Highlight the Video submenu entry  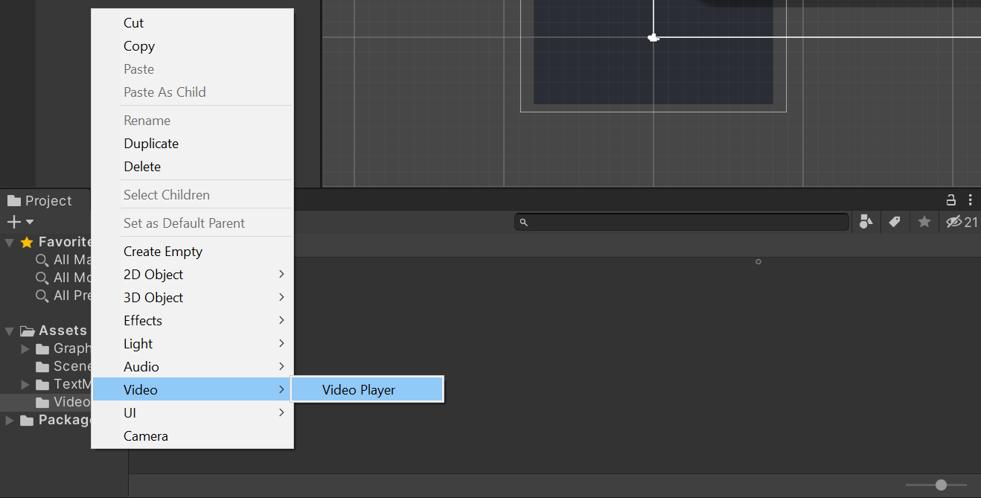[x=192, y=390]
